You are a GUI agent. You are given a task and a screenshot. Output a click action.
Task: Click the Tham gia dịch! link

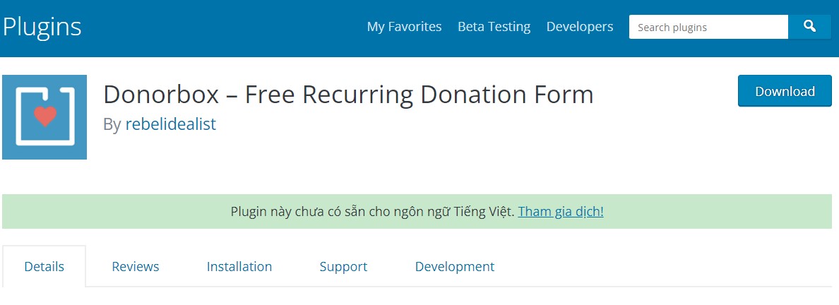coord(561,211)
